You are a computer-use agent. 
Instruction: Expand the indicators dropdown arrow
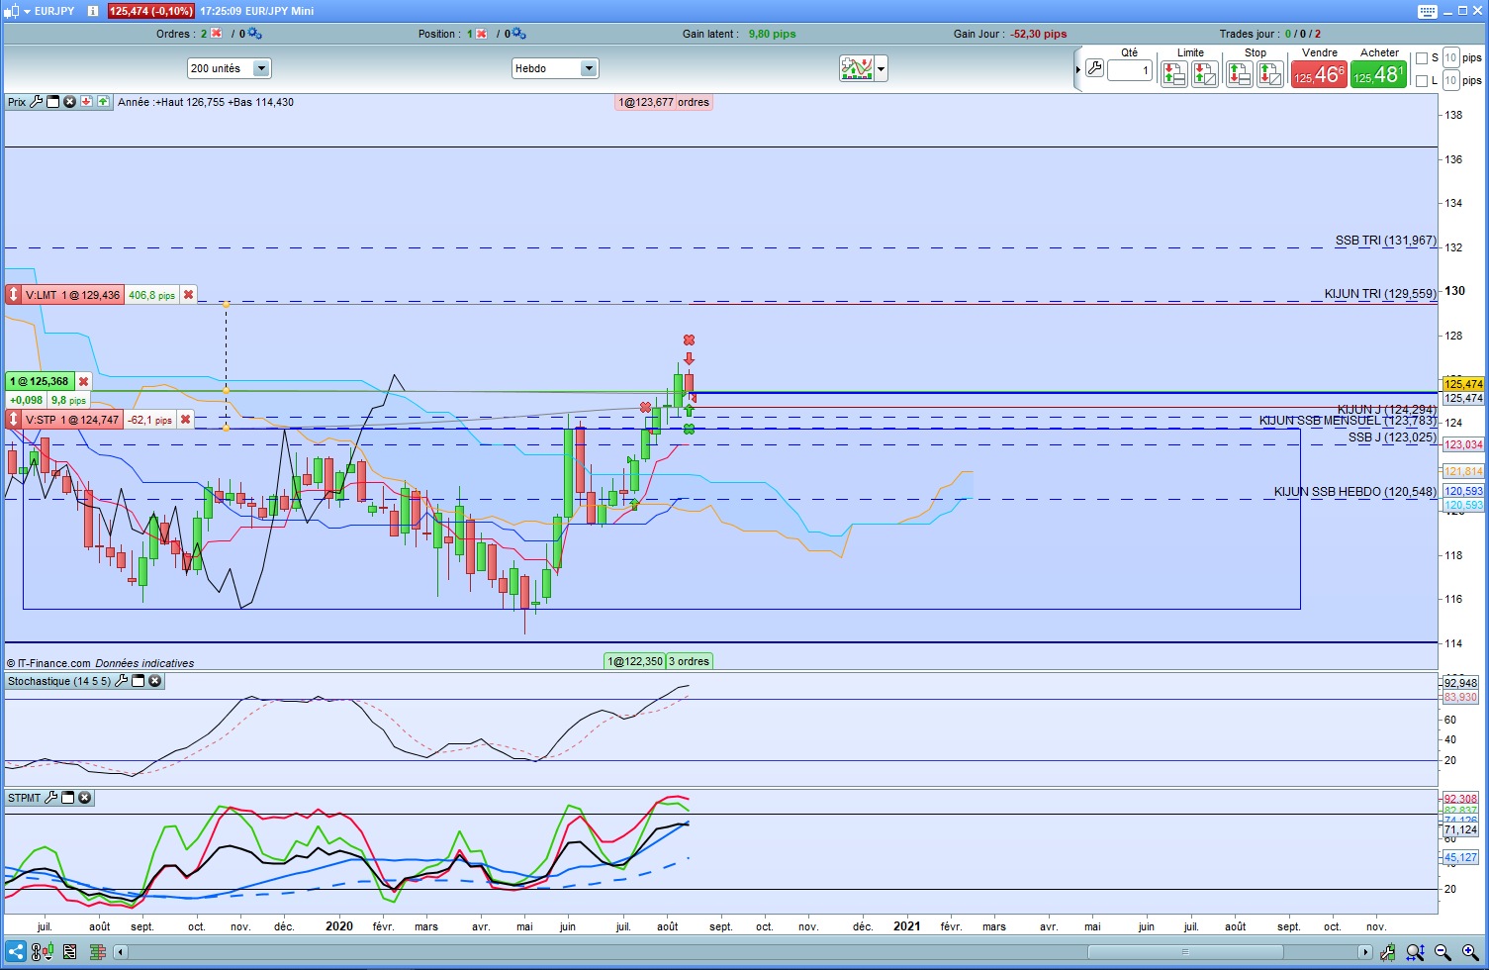[x=882, y=68]
